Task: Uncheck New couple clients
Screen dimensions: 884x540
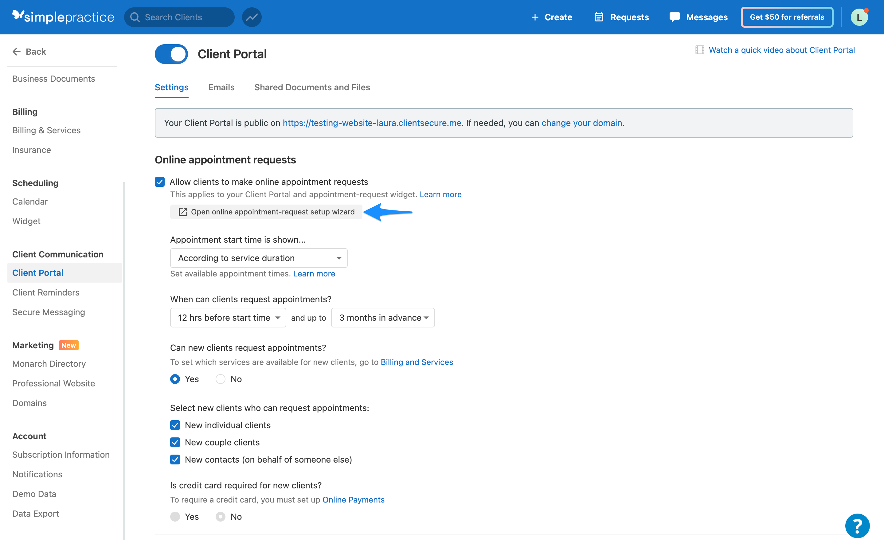Action: [x=175, y=442]
